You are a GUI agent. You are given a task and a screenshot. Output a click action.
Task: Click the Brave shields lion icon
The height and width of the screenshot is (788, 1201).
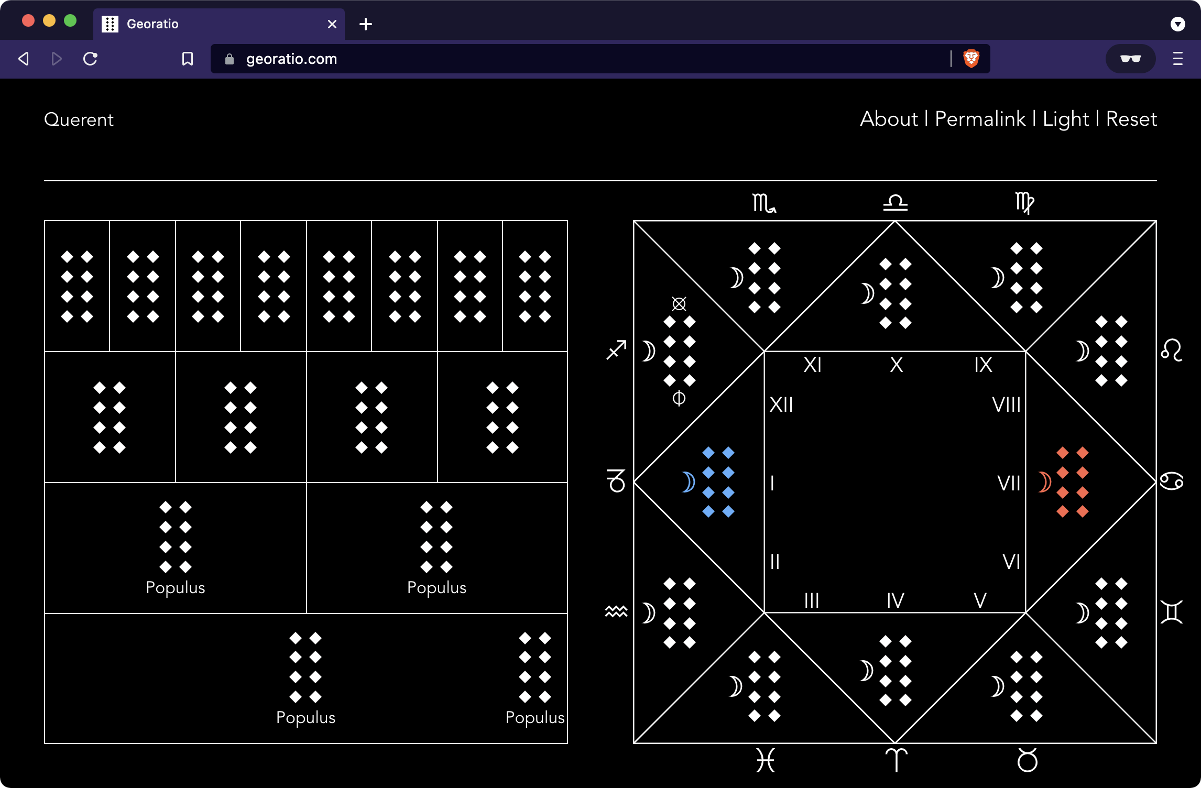[971, 59]
